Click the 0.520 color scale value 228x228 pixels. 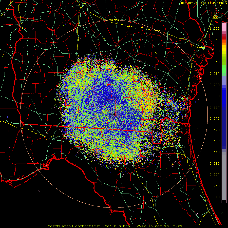[x=215, y=130]
